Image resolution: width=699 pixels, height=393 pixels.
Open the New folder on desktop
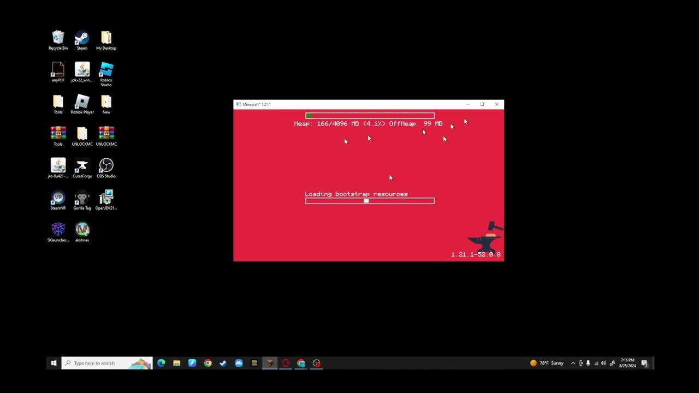click(x=106, y=104)
